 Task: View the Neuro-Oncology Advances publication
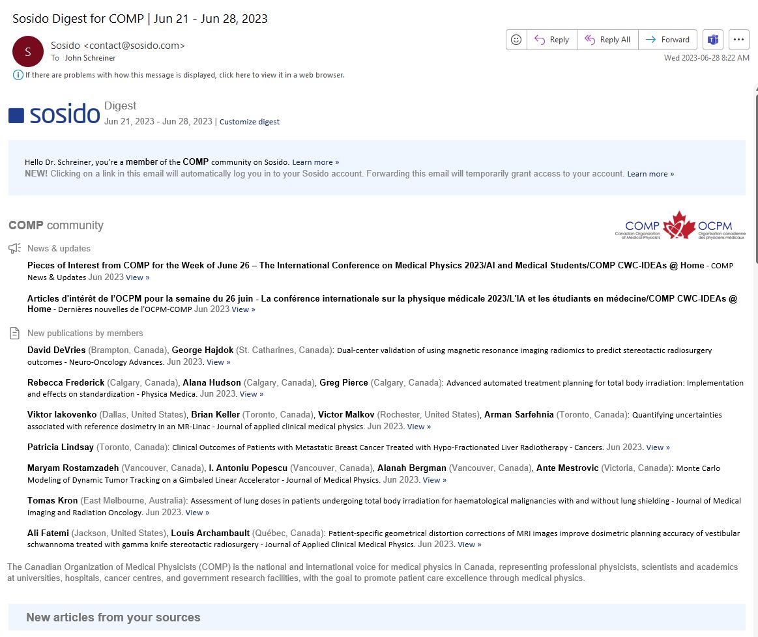(218, 362)
